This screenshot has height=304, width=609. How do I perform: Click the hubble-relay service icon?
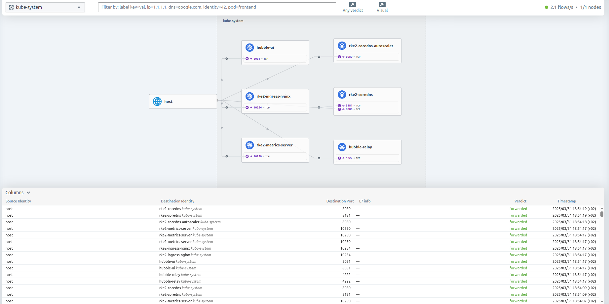point(342,147)
